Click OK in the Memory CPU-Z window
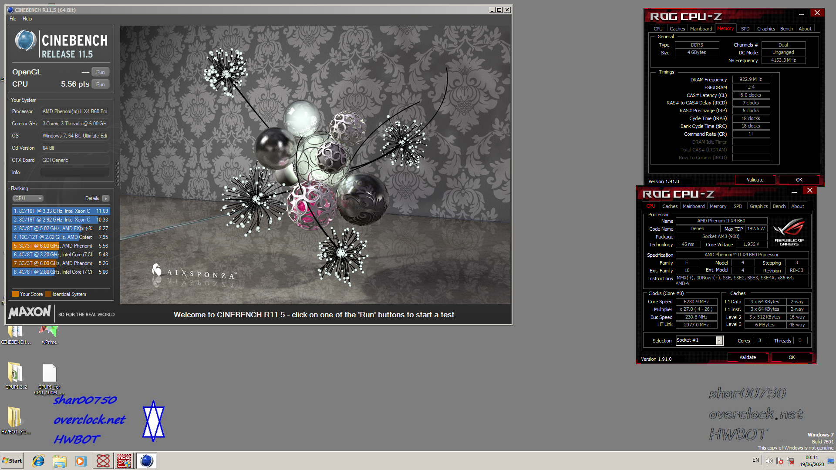Screen dimensions: 836x470 tap(799, 180)
